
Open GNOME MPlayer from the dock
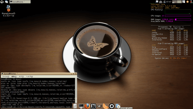(x=118, y=106)
